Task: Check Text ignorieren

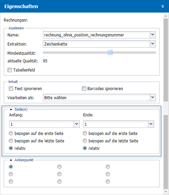Action: [x=11, y=89]
